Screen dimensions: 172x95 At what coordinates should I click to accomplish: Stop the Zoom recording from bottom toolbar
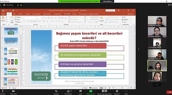[x=106, y=91]
